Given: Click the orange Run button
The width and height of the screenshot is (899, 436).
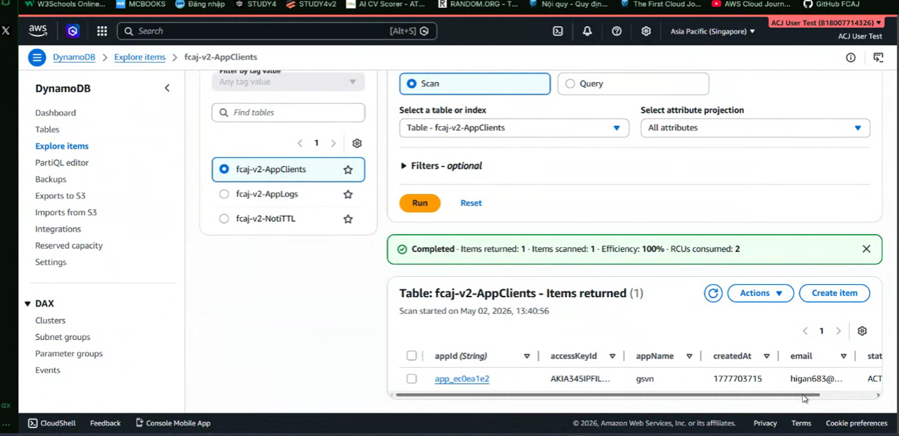Looking at the screenshot, I should coord(420,203).
